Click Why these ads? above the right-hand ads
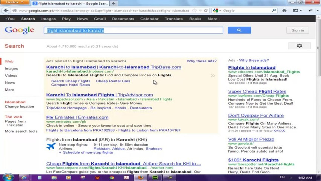This screenshot has width=321, height=181. point(254,60)
